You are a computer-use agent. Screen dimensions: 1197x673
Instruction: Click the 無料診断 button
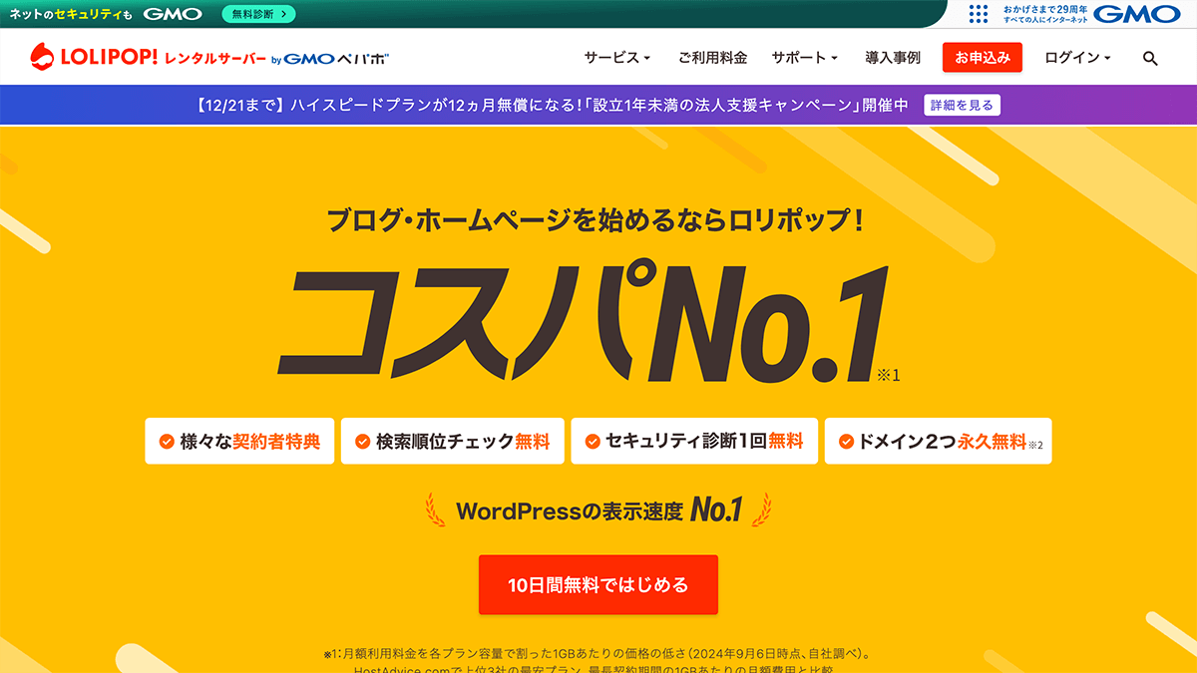(257, 14)
